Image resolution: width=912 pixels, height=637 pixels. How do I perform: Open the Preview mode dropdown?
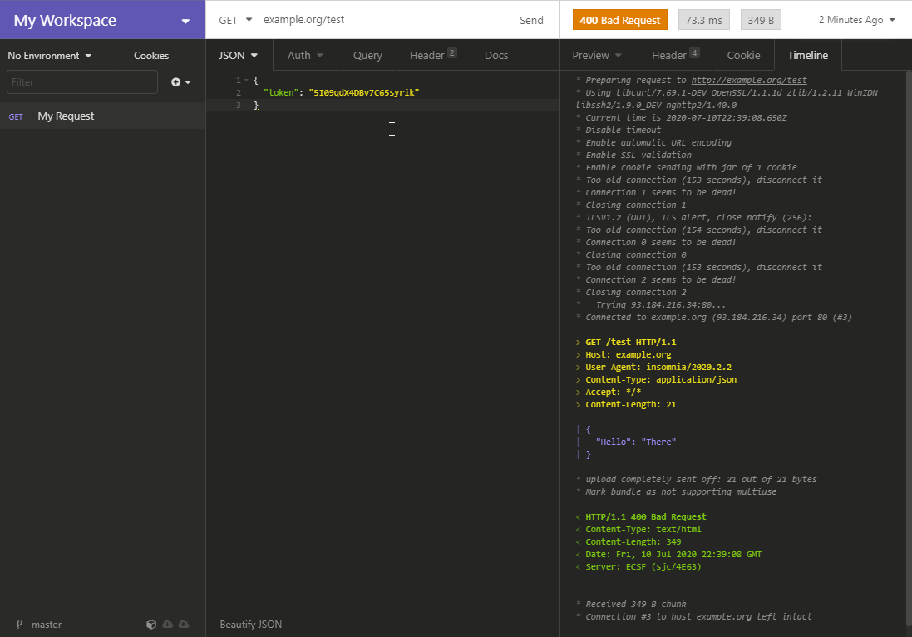[596, 55]
